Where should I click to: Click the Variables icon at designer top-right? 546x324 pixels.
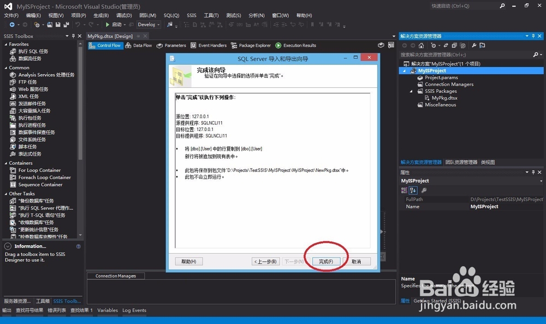(381, 45)
